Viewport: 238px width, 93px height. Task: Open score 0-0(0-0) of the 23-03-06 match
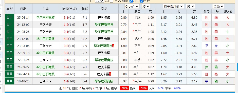(69, 46)
